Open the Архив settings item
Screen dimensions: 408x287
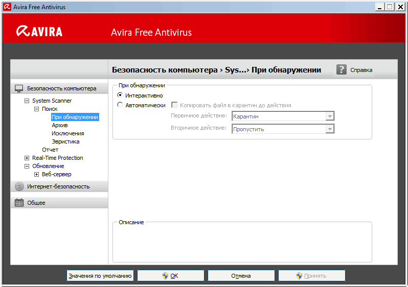point(60,125)
